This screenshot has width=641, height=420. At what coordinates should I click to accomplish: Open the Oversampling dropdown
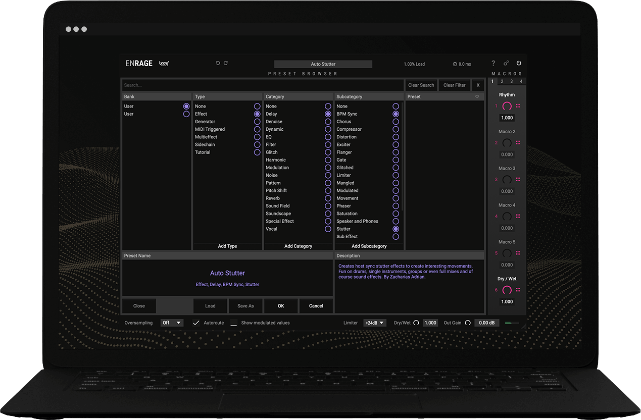[x=172, y=323]
